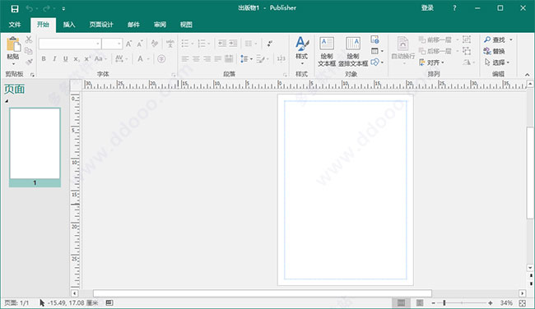Switch to the 邮件 Mailings tab
The width and height of the screenshot is (535, 309).
tap(133, 25)
